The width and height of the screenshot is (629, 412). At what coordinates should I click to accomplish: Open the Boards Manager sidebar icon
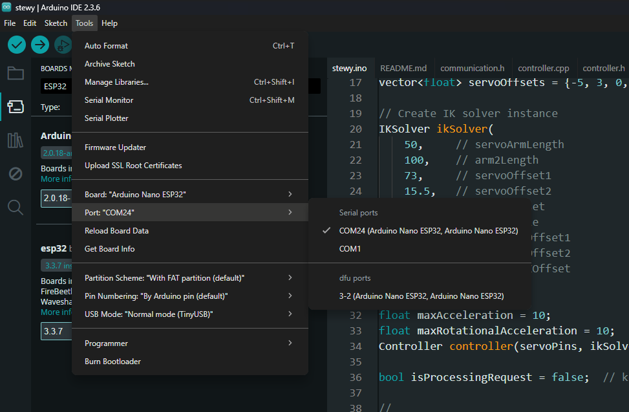[16, 107]
